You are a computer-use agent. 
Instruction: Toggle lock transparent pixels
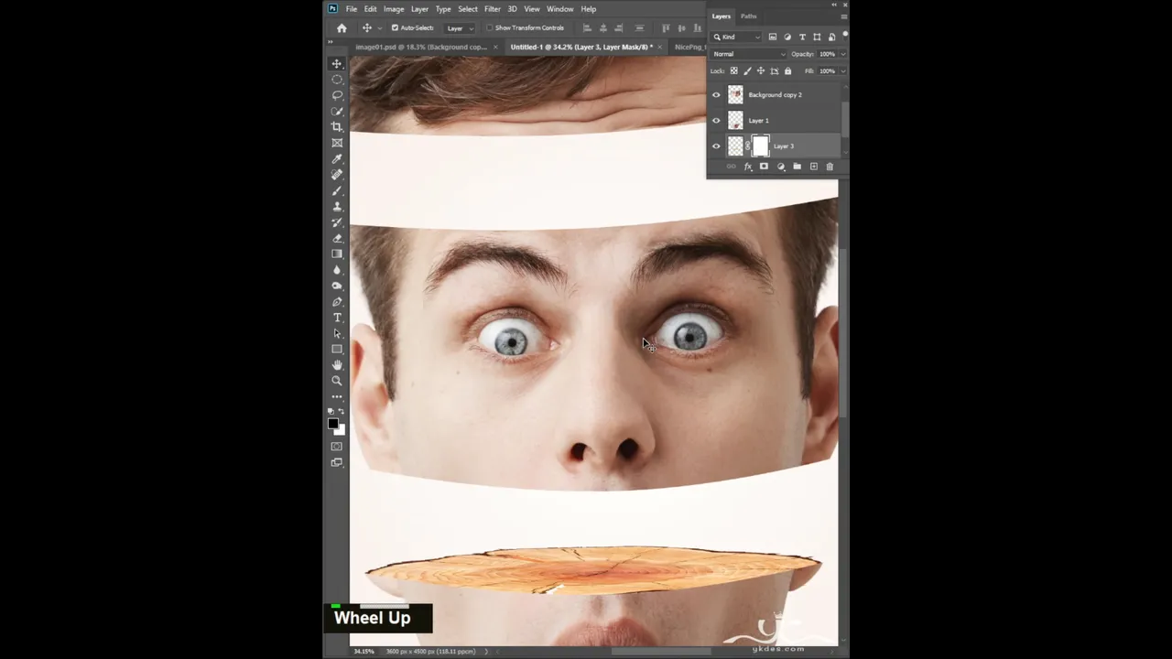[733, 70]
